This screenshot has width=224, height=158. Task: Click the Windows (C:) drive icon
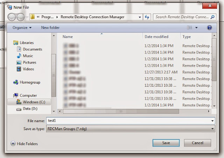19,102
